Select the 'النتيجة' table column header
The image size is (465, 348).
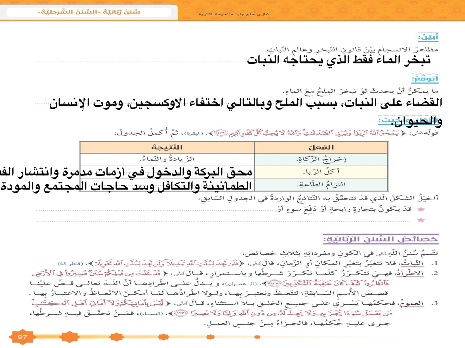pos(167,148)
